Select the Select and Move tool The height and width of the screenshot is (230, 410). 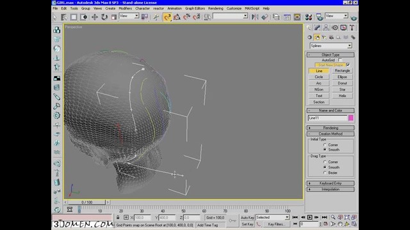[x=94, y=17]
